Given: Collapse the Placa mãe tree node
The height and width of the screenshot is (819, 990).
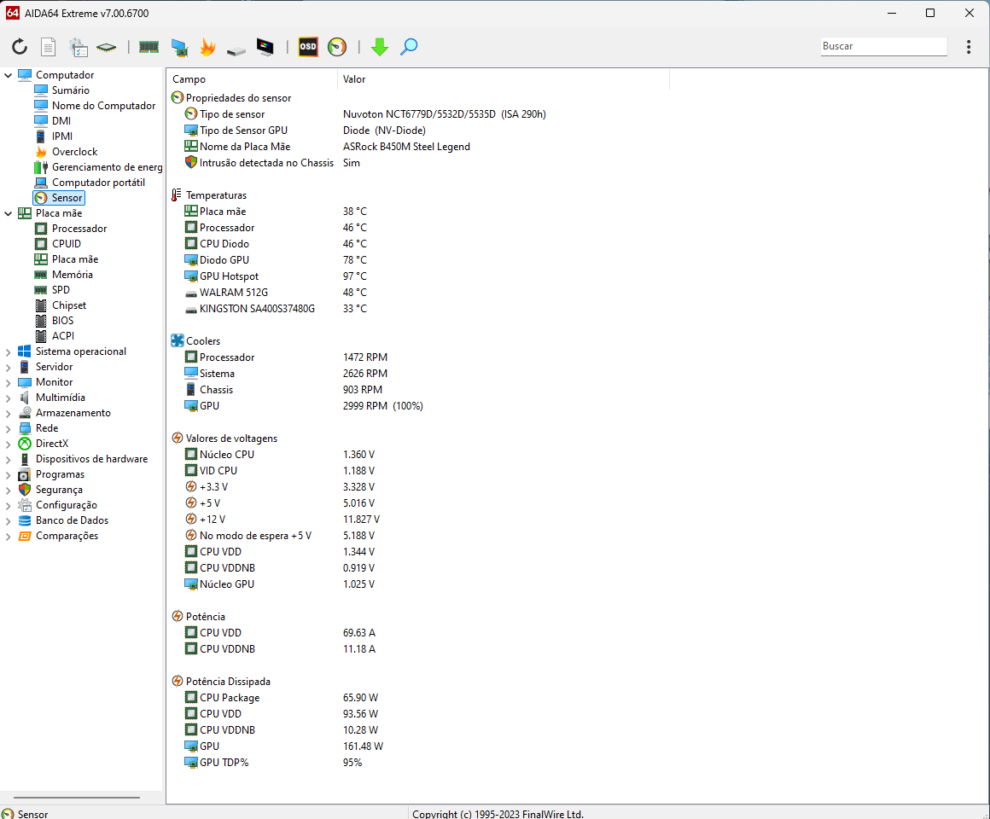Looking at the screenshot, I should [x=9, y=213].
